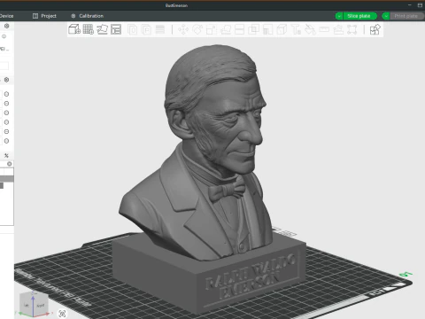Select the Color painting bucket tool
425x319 pixels.
click(x=310, y=29)
